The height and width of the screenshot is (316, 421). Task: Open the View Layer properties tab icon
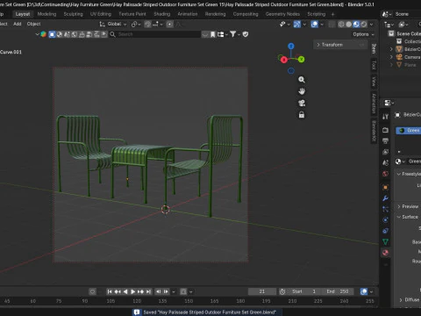(385, 152)
